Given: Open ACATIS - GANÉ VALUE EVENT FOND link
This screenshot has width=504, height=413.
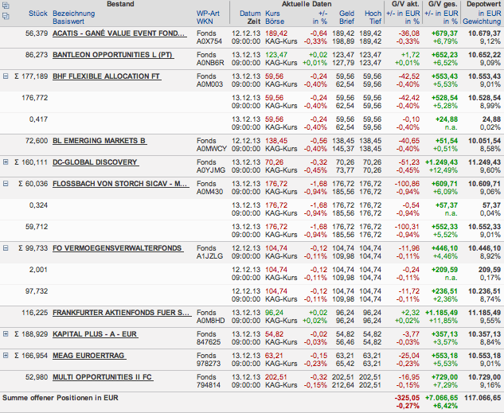Looking at the screenshot, I should click(119, 33).
